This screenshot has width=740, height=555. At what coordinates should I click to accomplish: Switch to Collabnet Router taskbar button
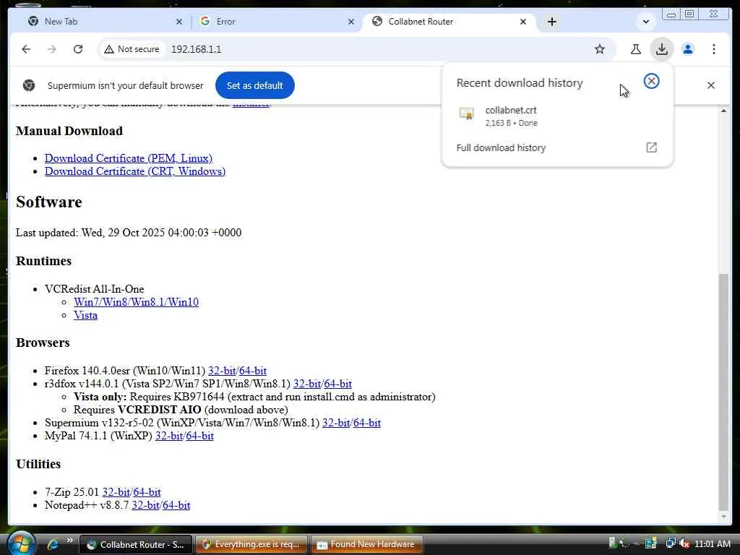(135, 544)
